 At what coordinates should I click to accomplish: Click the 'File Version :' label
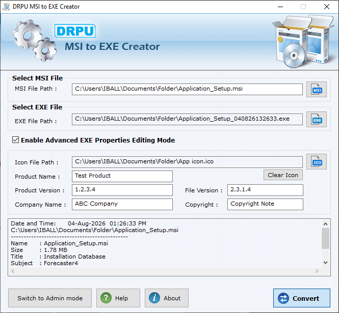pyautogui.click(x=203, y=190)
